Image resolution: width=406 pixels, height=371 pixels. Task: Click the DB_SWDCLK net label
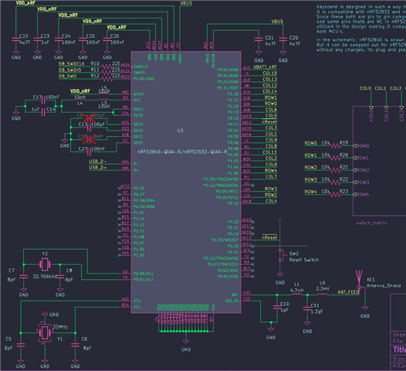click(x=72, y=64)
